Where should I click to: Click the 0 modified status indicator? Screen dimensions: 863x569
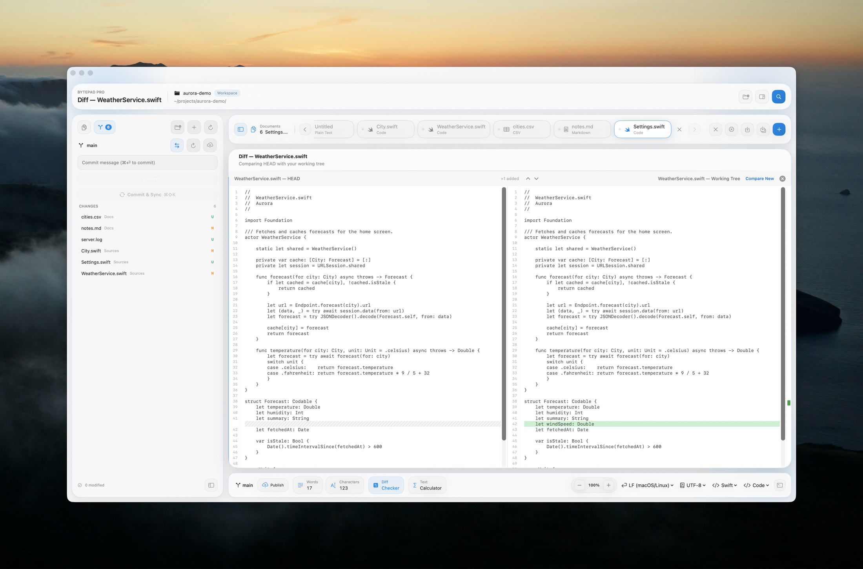[x=91, y=485]
